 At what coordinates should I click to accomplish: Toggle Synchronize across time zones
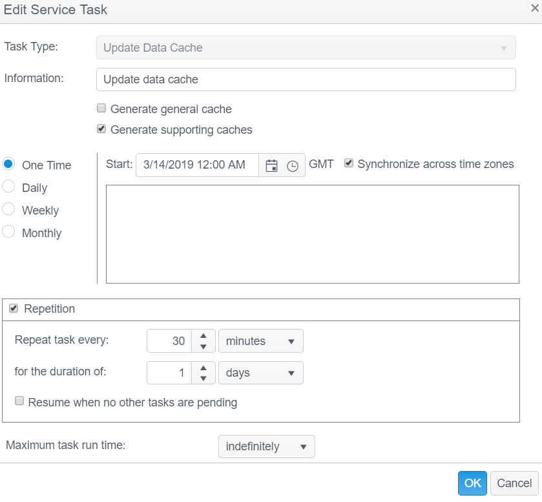click(349, 163)
